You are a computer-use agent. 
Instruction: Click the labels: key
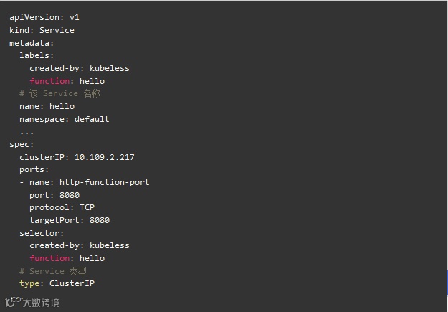tap(37, 55)
